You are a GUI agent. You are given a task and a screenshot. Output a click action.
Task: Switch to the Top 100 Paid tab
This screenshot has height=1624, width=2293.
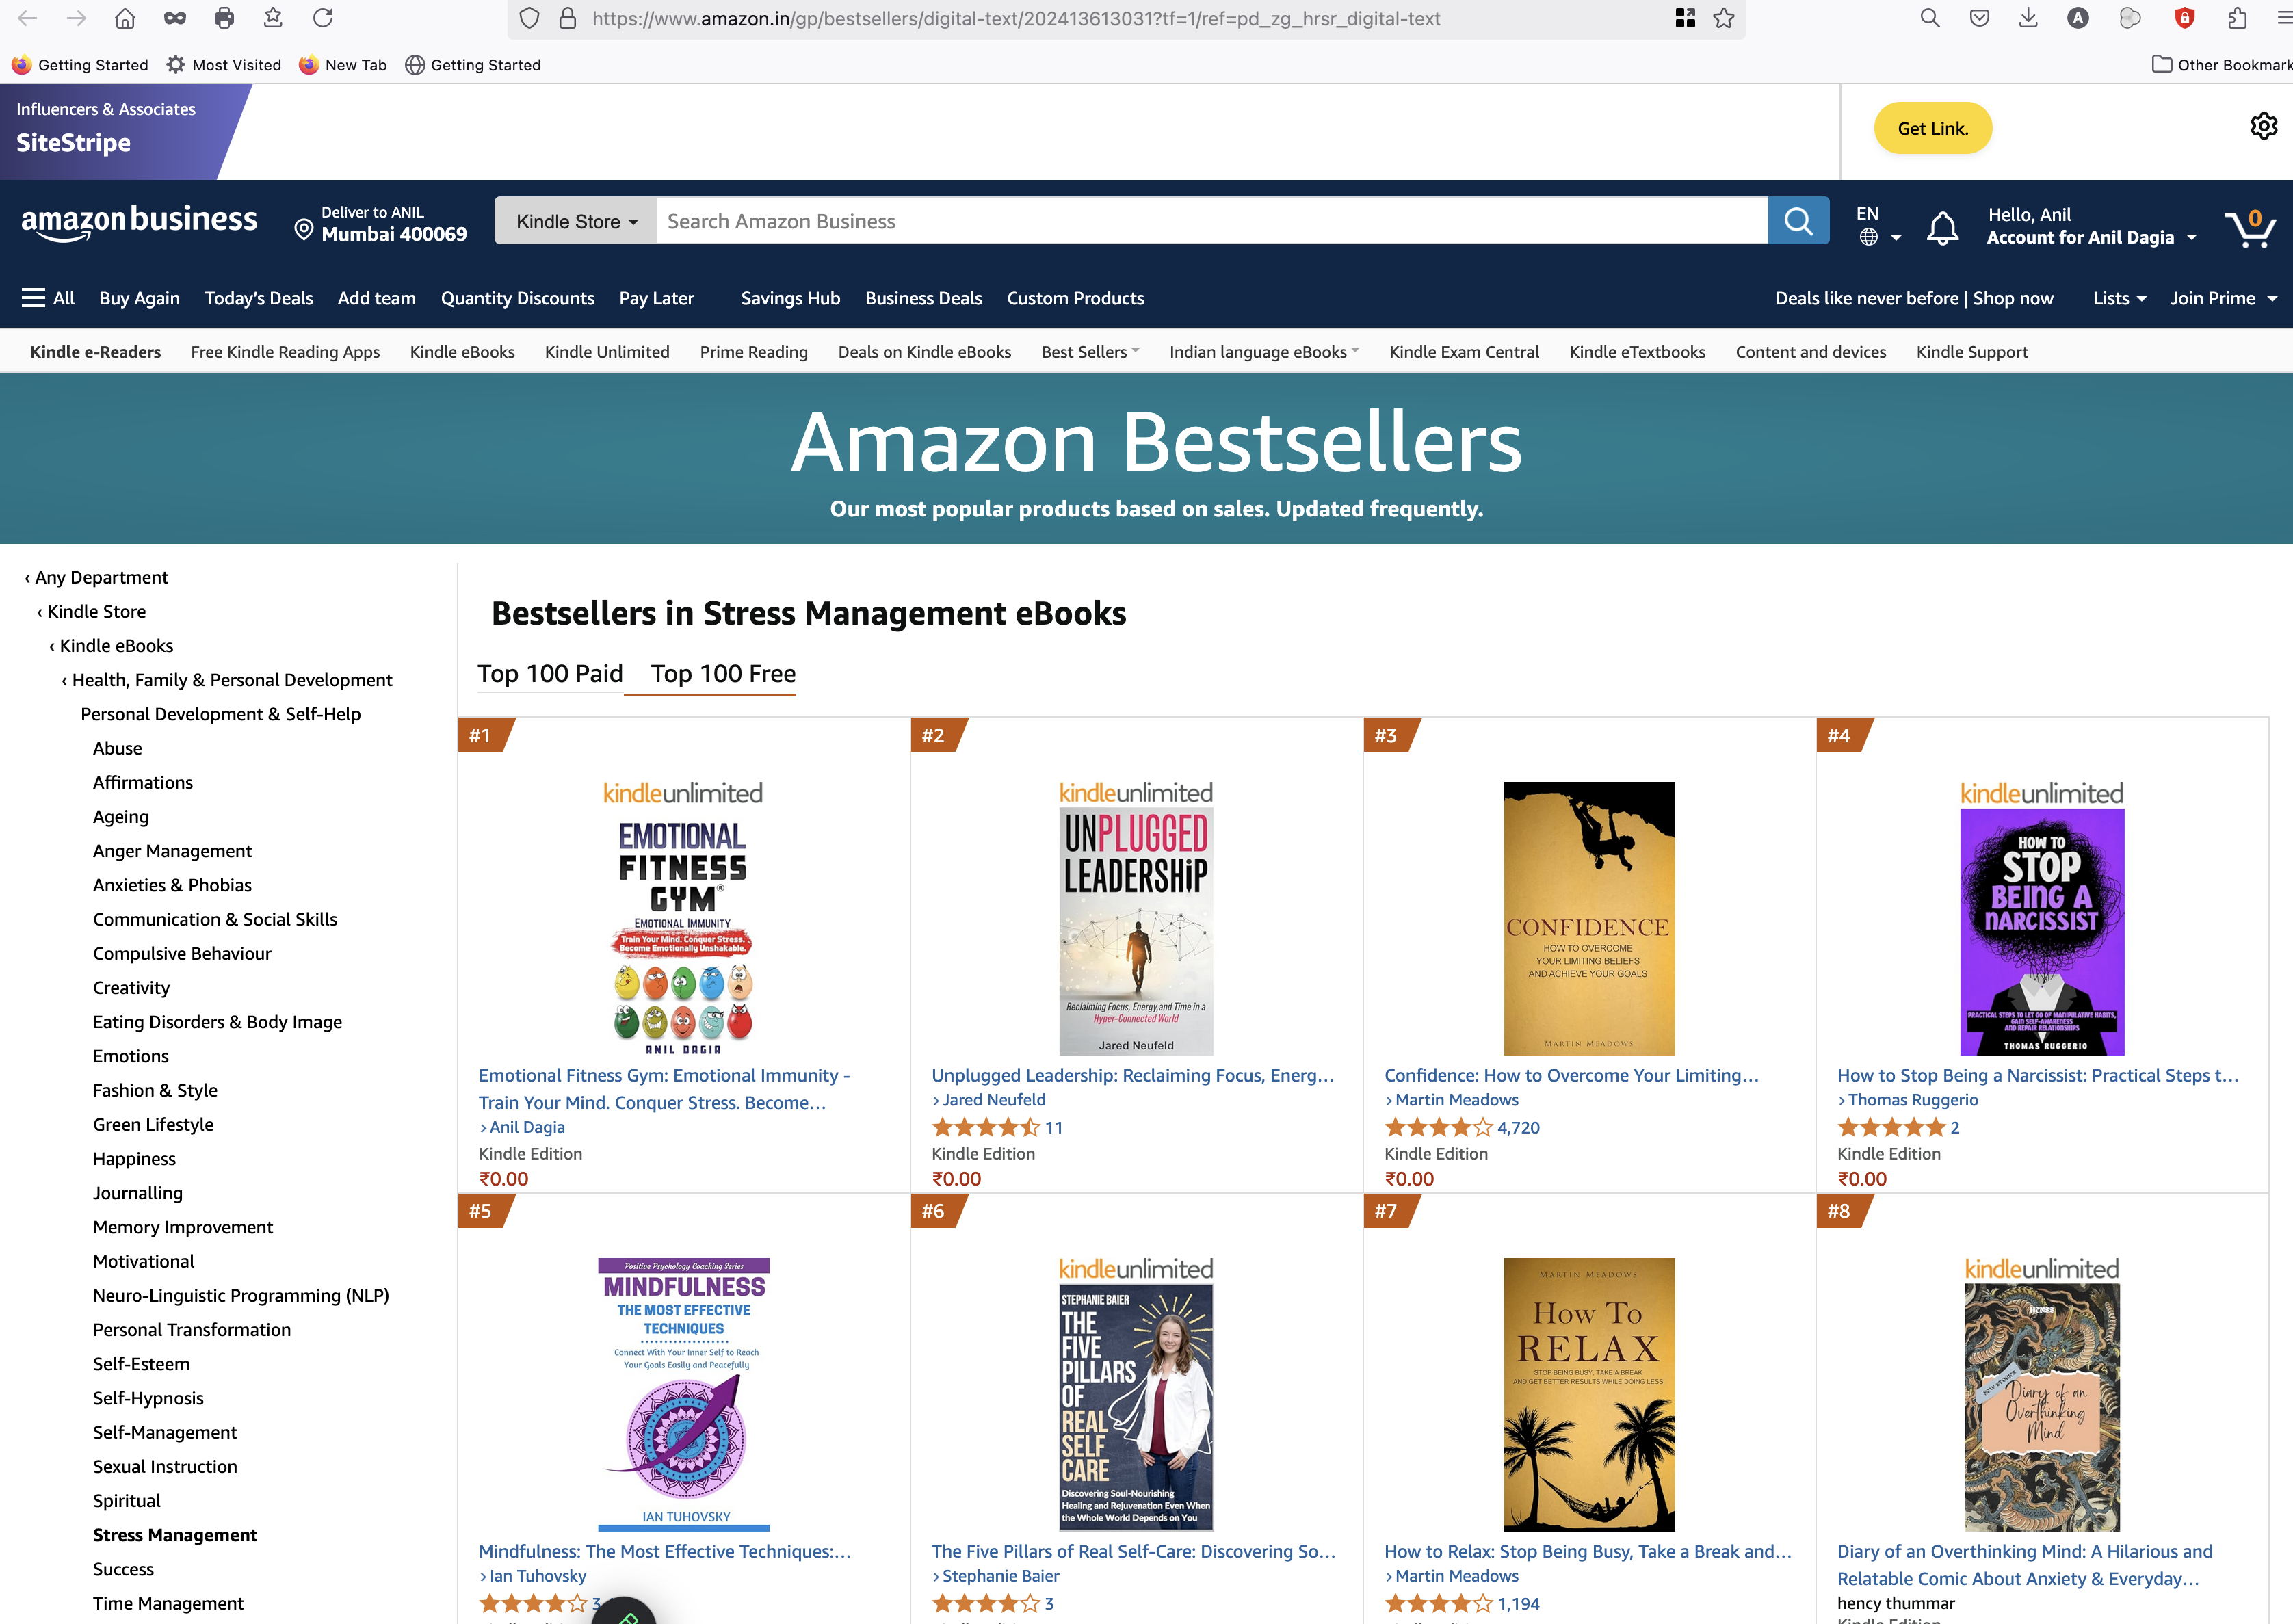[550, 673]
